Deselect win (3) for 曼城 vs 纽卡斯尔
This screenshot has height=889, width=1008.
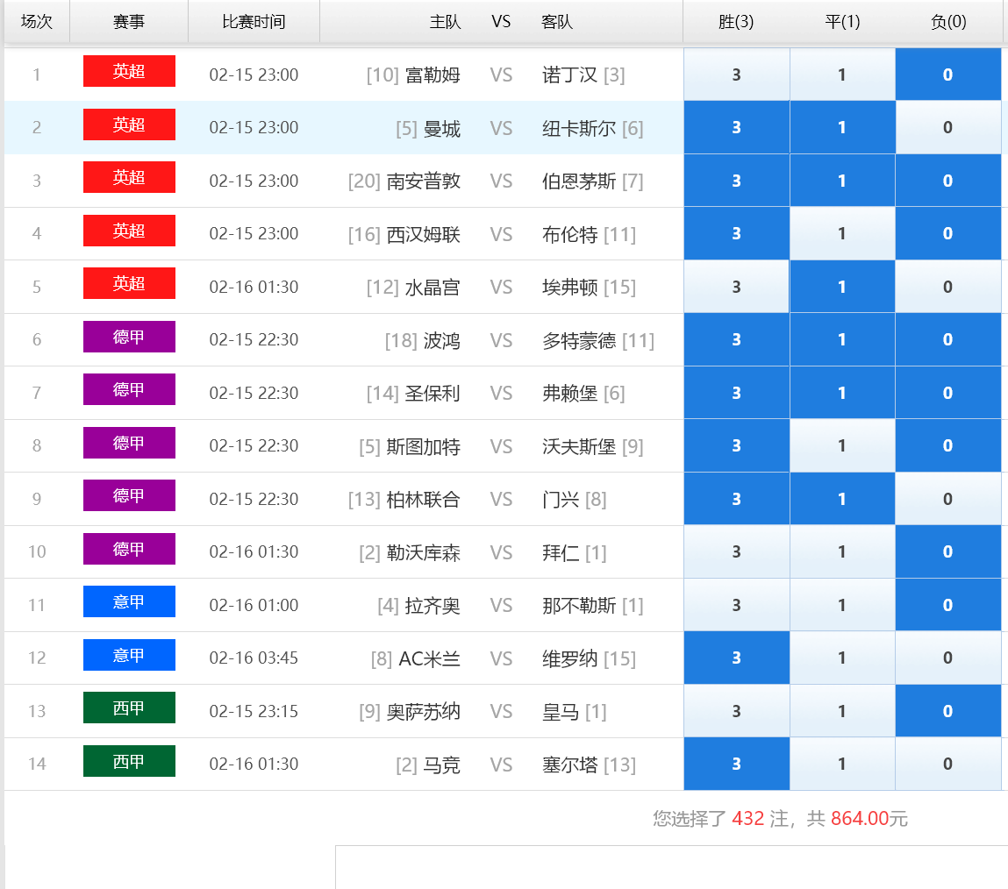coord(737,127)
